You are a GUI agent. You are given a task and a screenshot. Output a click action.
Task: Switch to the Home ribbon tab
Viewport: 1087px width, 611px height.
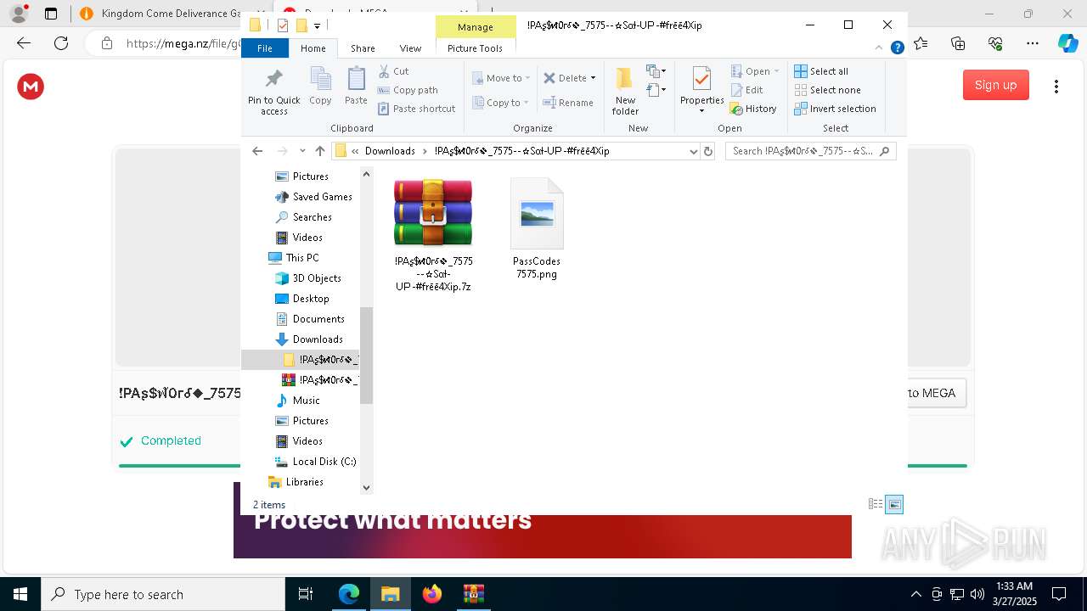[x=313, y=48]
